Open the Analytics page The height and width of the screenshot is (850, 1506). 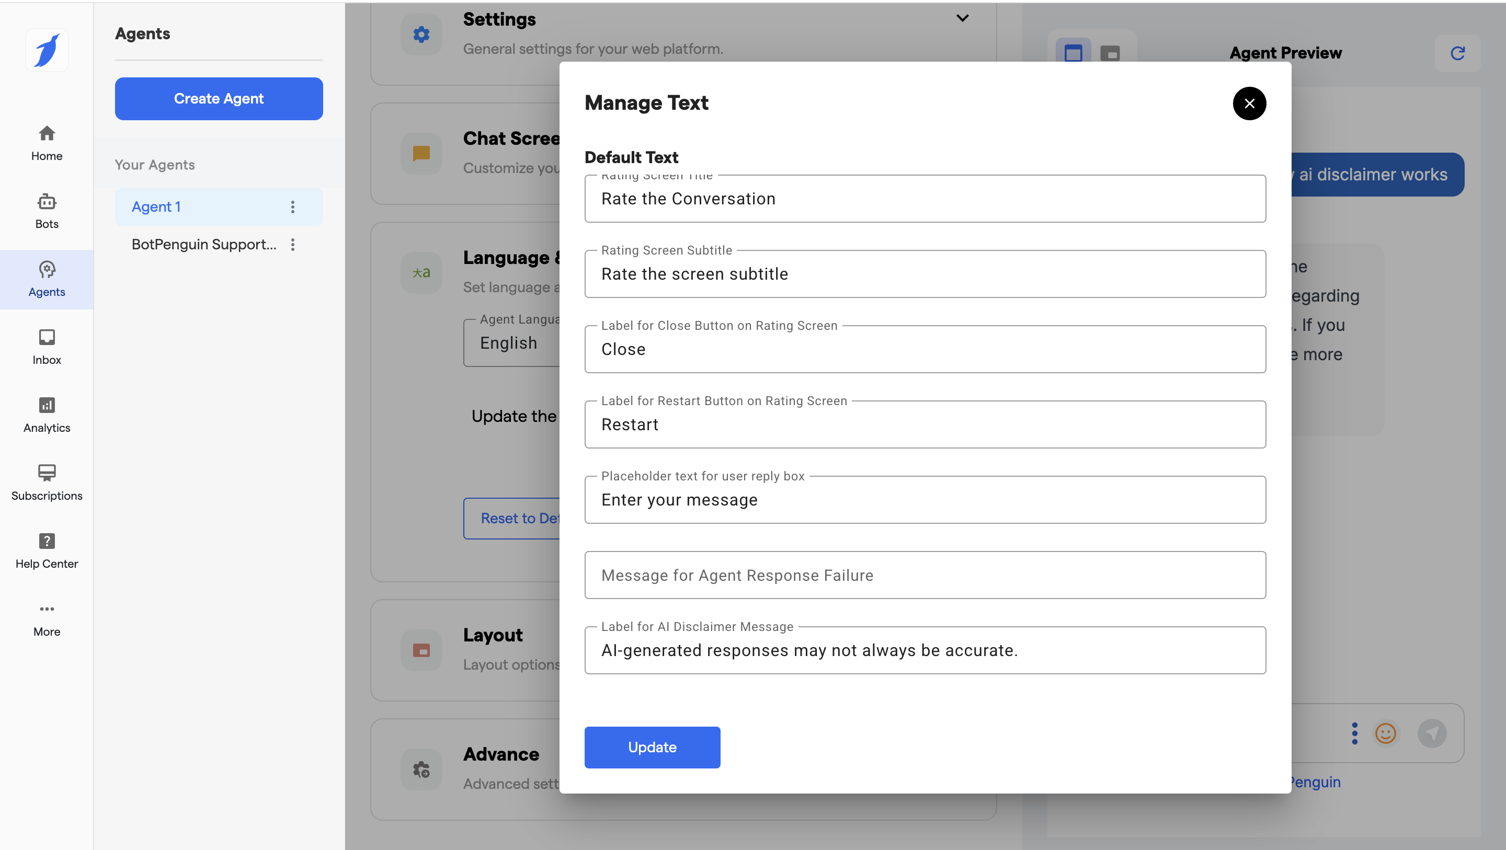(x=47, y=415)
